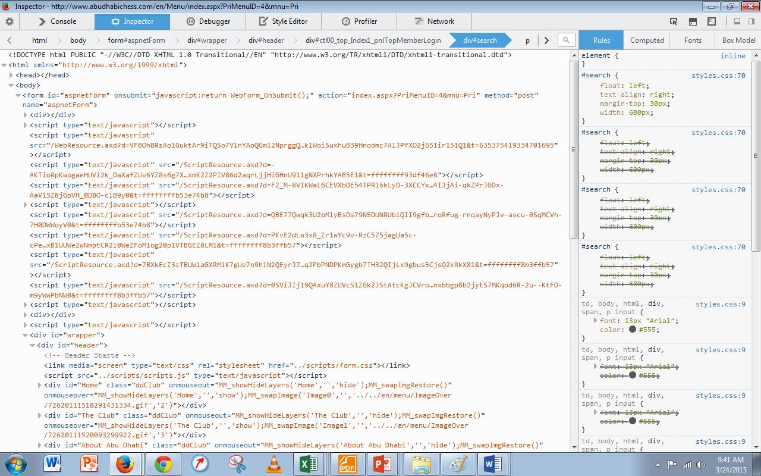Expand the div id="About Abu Dhabi" node
This screenshot has height=476, width=761.
coord(40,446)
